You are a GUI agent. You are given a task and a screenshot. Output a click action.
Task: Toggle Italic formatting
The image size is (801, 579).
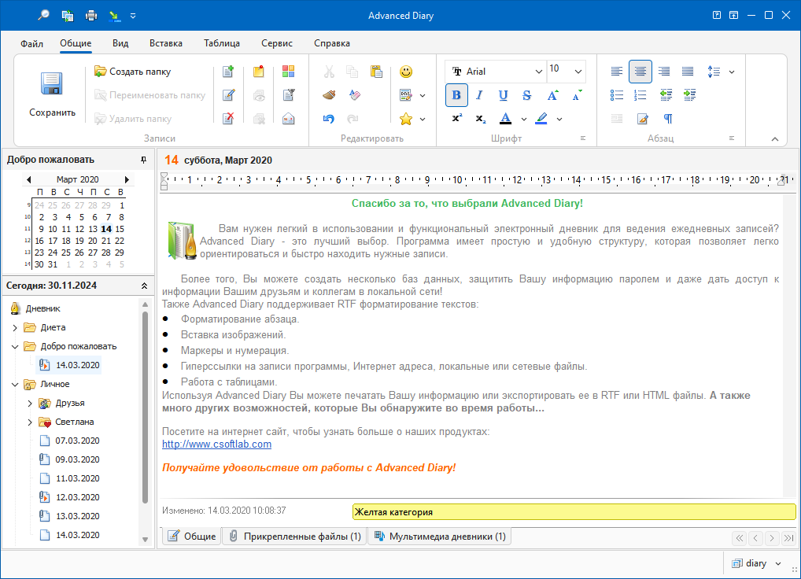coord(479,95)
